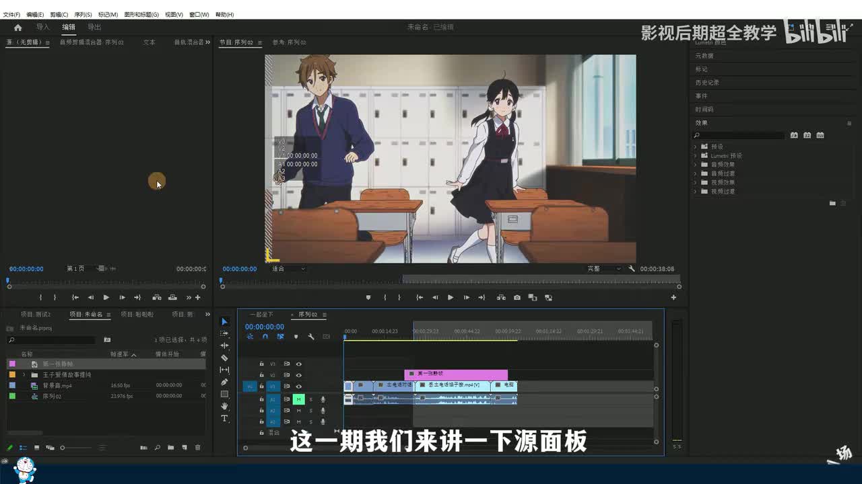Switch to 导入 workspace tab
Viewport: 862px width, 484px height.
(43, 27)
